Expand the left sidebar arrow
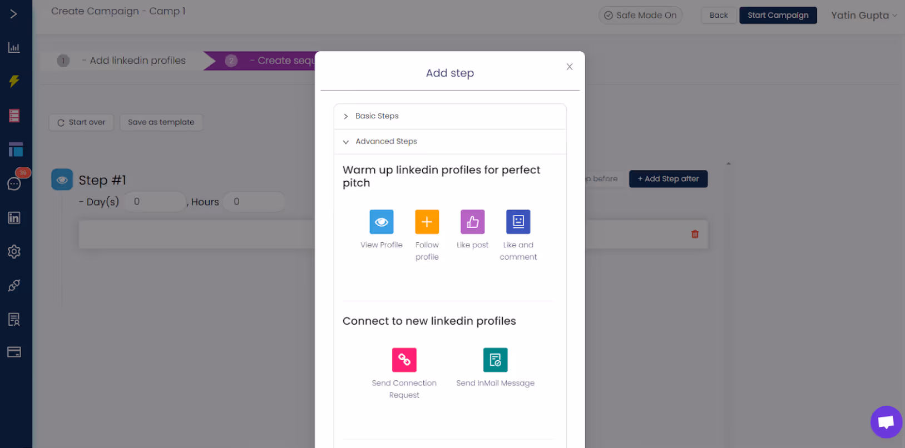 pyautogui.click(x=14, y=13)
